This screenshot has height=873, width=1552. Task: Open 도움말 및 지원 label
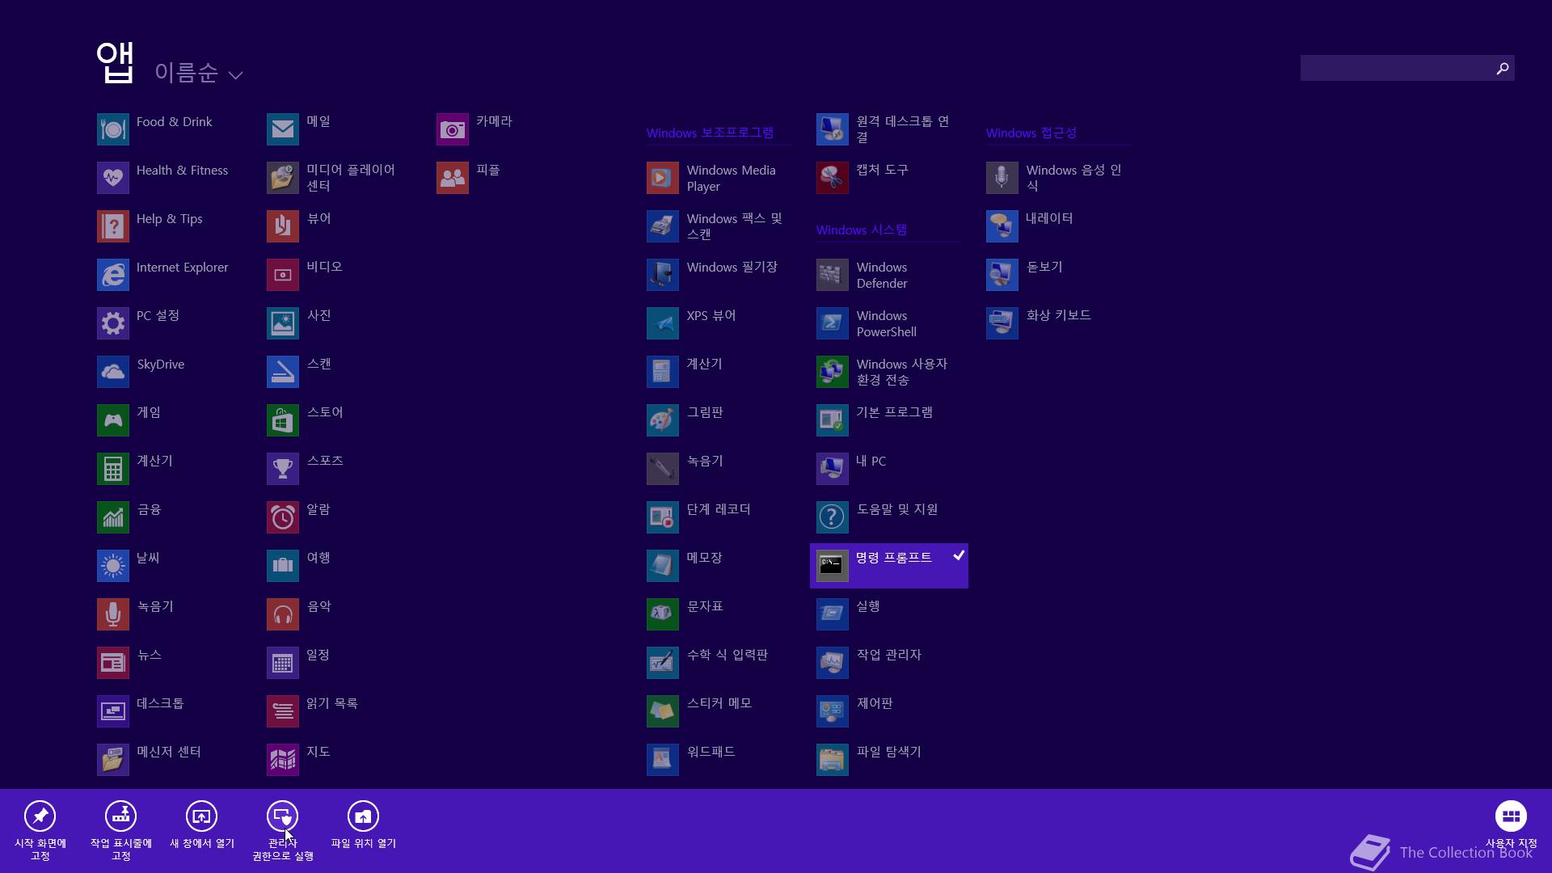pos(897,509)
